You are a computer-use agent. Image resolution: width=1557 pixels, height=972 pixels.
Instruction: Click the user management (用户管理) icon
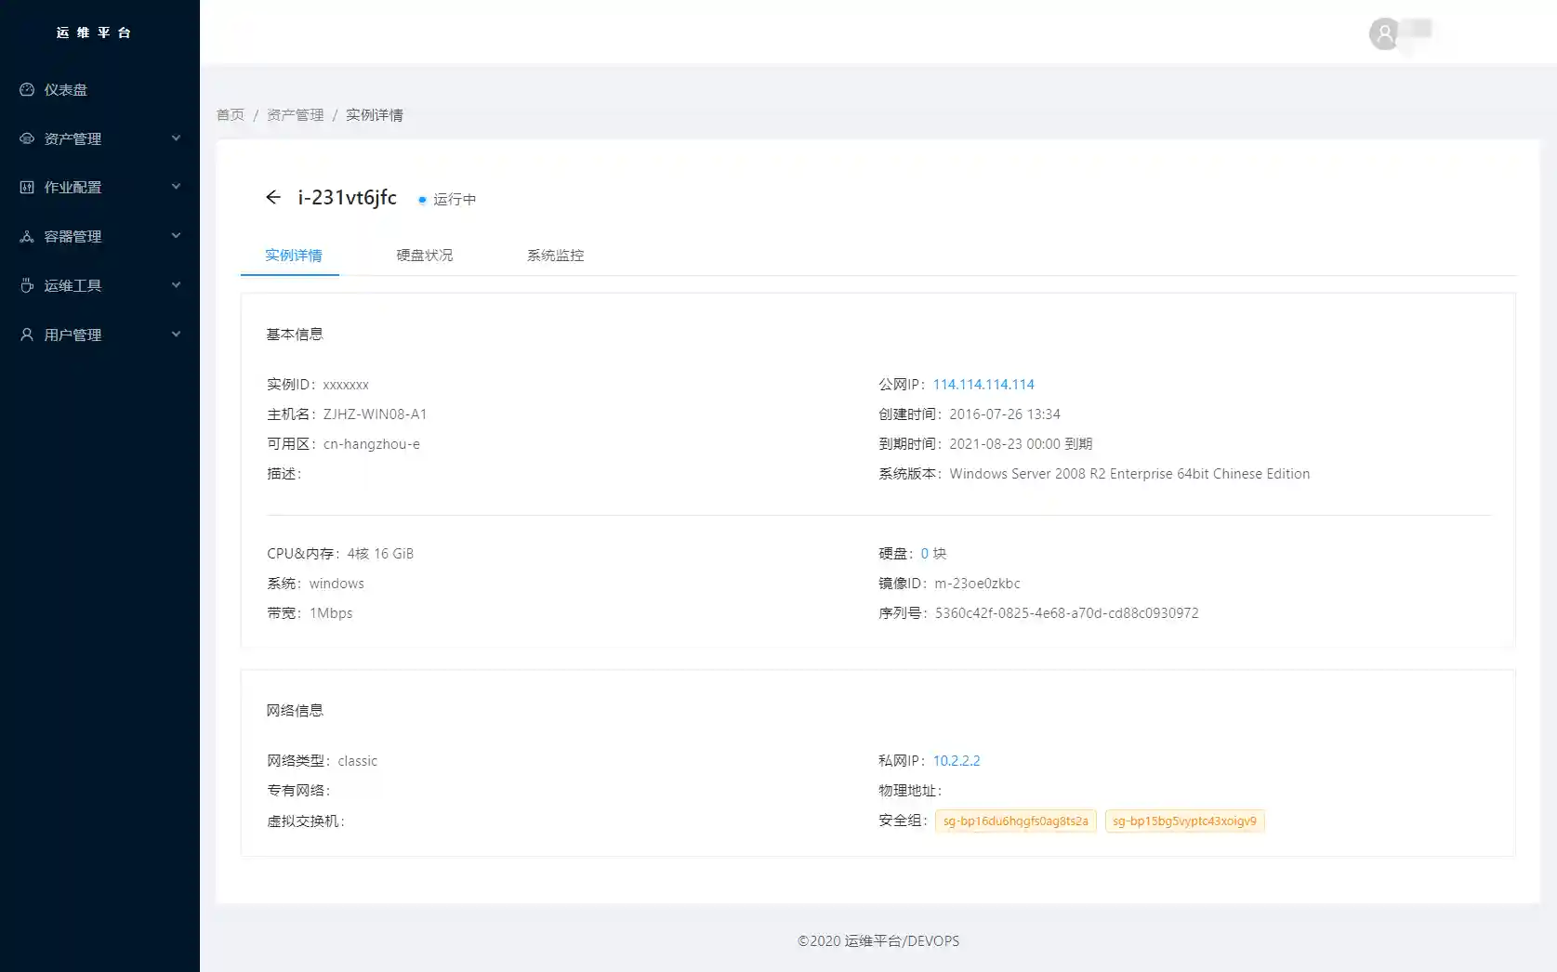[x=27, y=335]
